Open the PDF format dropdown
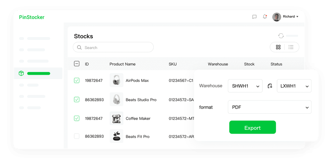 click(270, 107)
